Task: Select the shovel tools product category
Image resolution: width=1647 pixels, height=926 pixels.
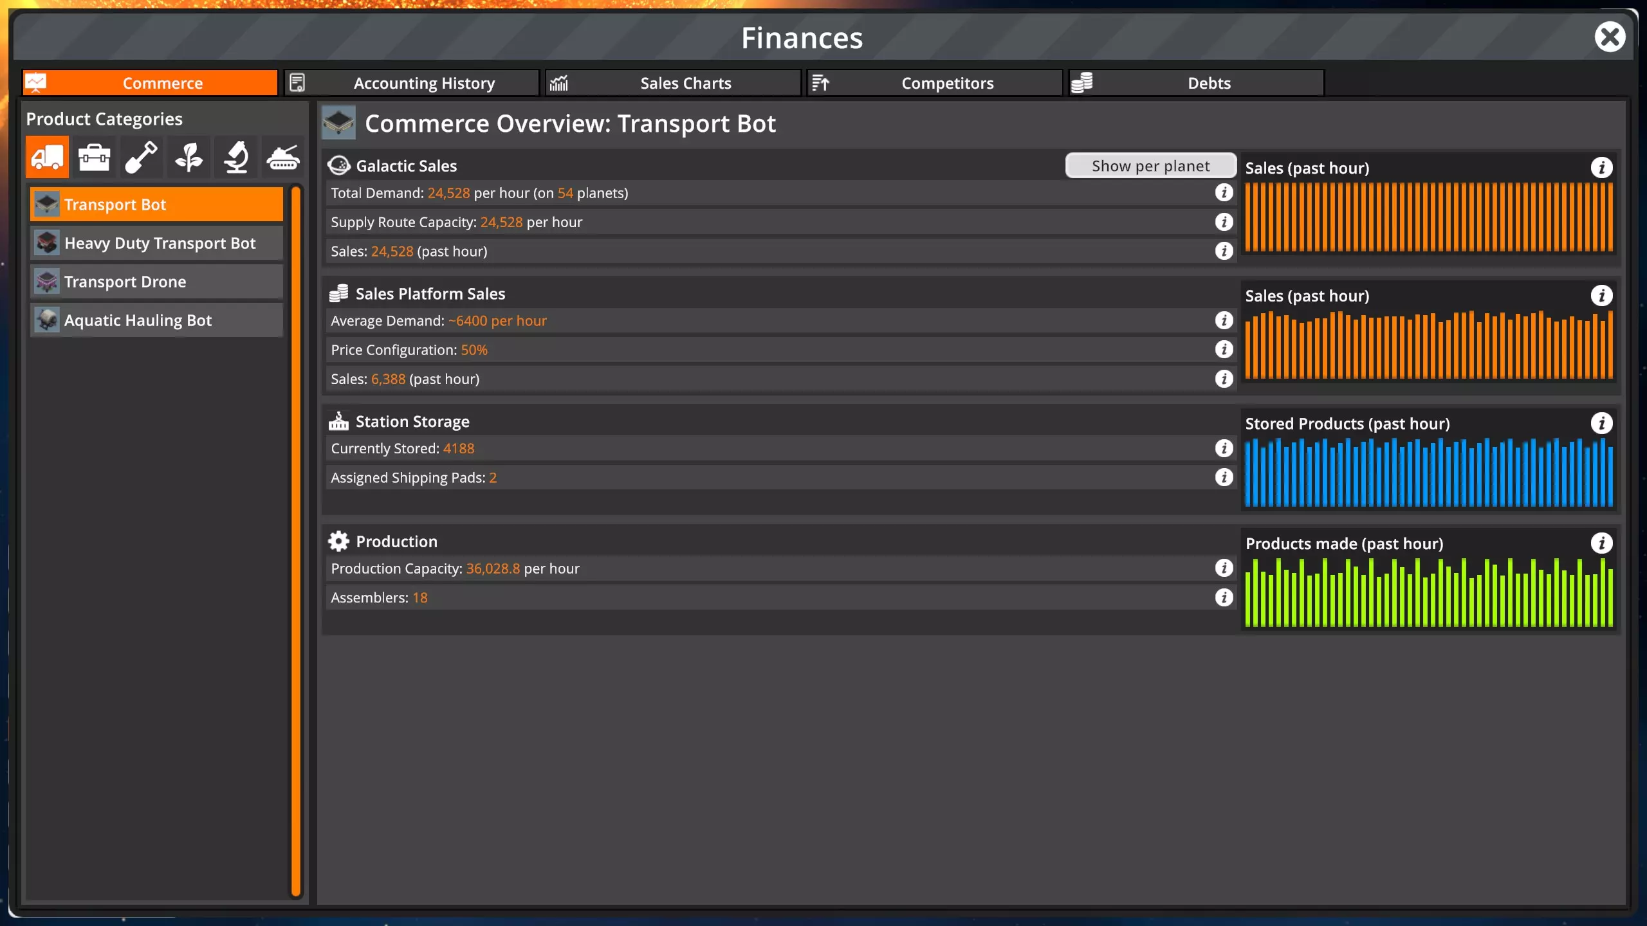Action: (x=141, y=157)
